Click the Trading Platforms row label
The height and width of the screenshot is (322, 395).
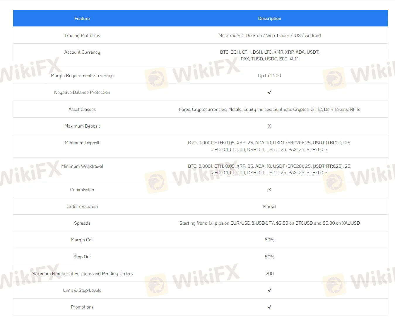[82, 35]
